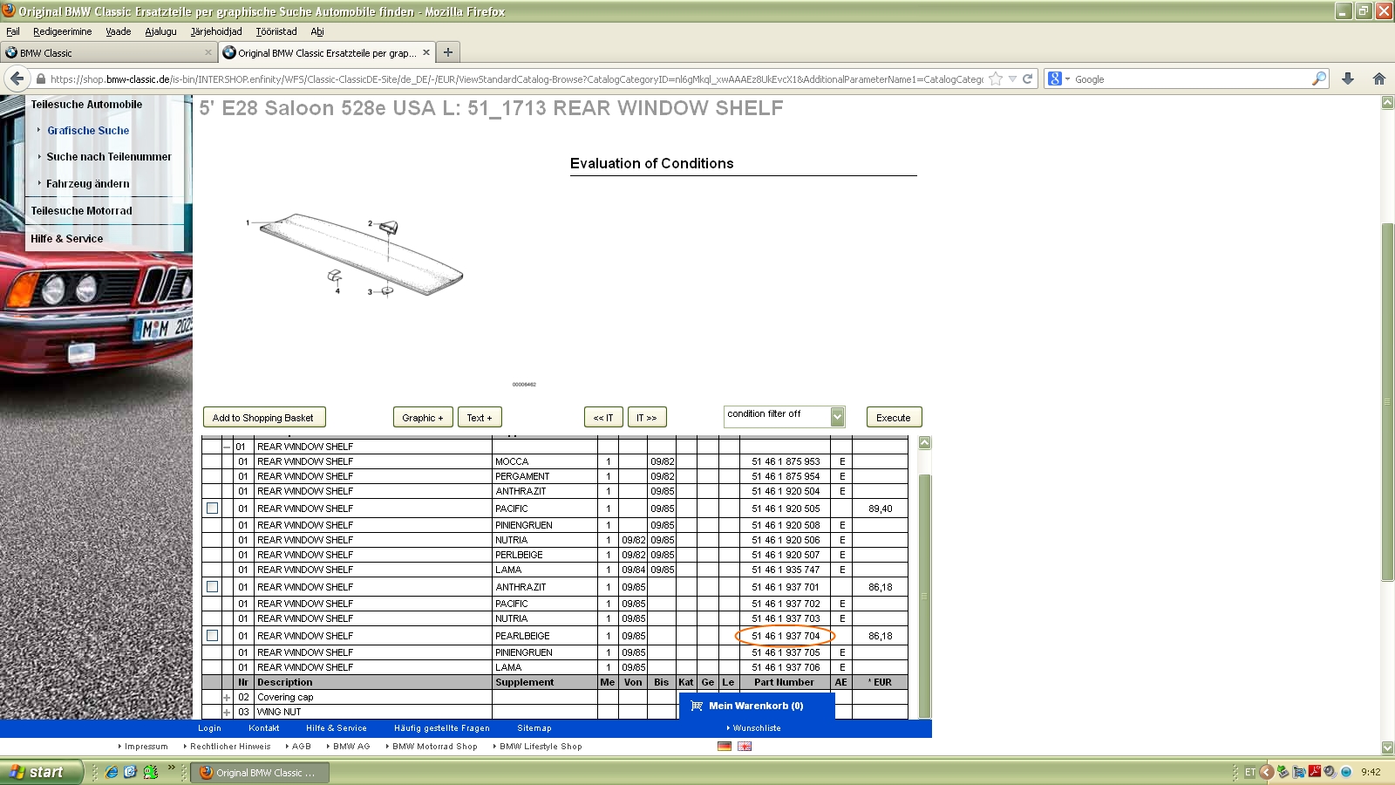Open the Impressum footer link
1395x785 pixels.
146,747
